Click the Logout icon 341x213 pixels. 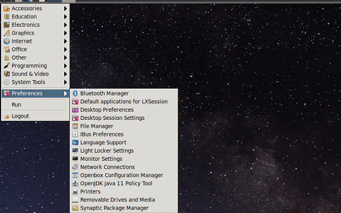coord(6,116)
